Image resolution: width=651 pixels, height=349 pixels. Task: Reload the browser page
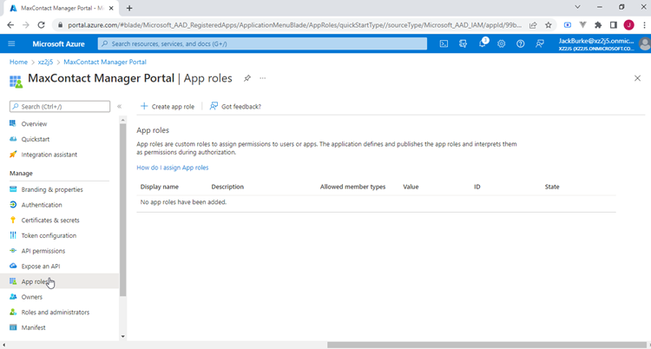click(41, 25)
